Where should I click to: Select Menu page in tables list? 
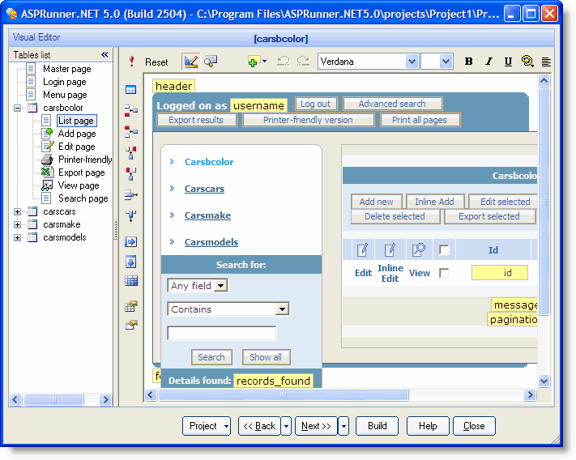click(x=65, y=95)
